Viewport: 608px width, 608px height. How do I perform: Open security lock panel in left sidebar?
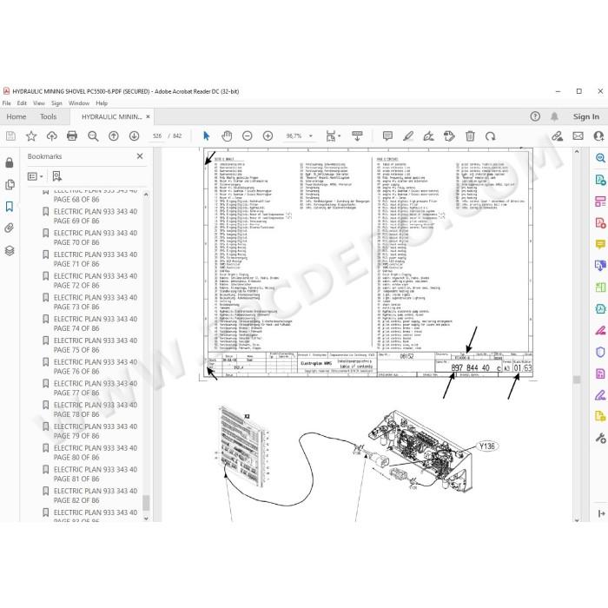click(10, 162)
